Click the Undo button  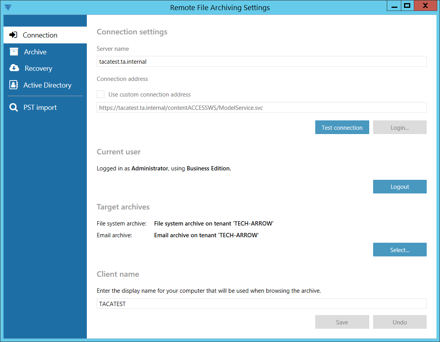click(399, 322)
